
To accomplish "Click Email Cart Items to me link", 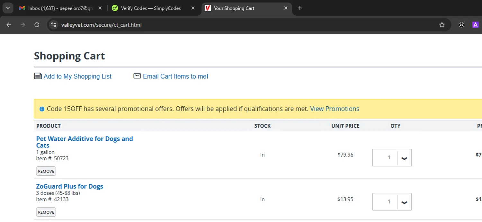I will click(175, 76).
